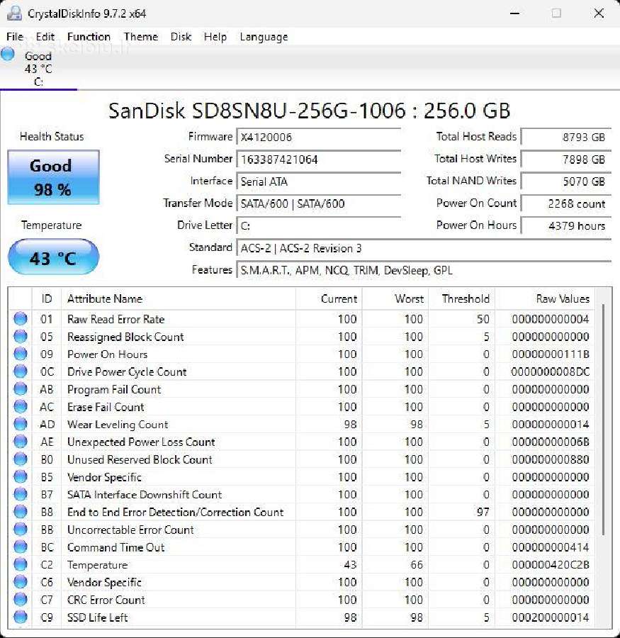The image size is (620, 638).
Task: Click status orb for Reassigned Block Count
Action: coord(21,336)
